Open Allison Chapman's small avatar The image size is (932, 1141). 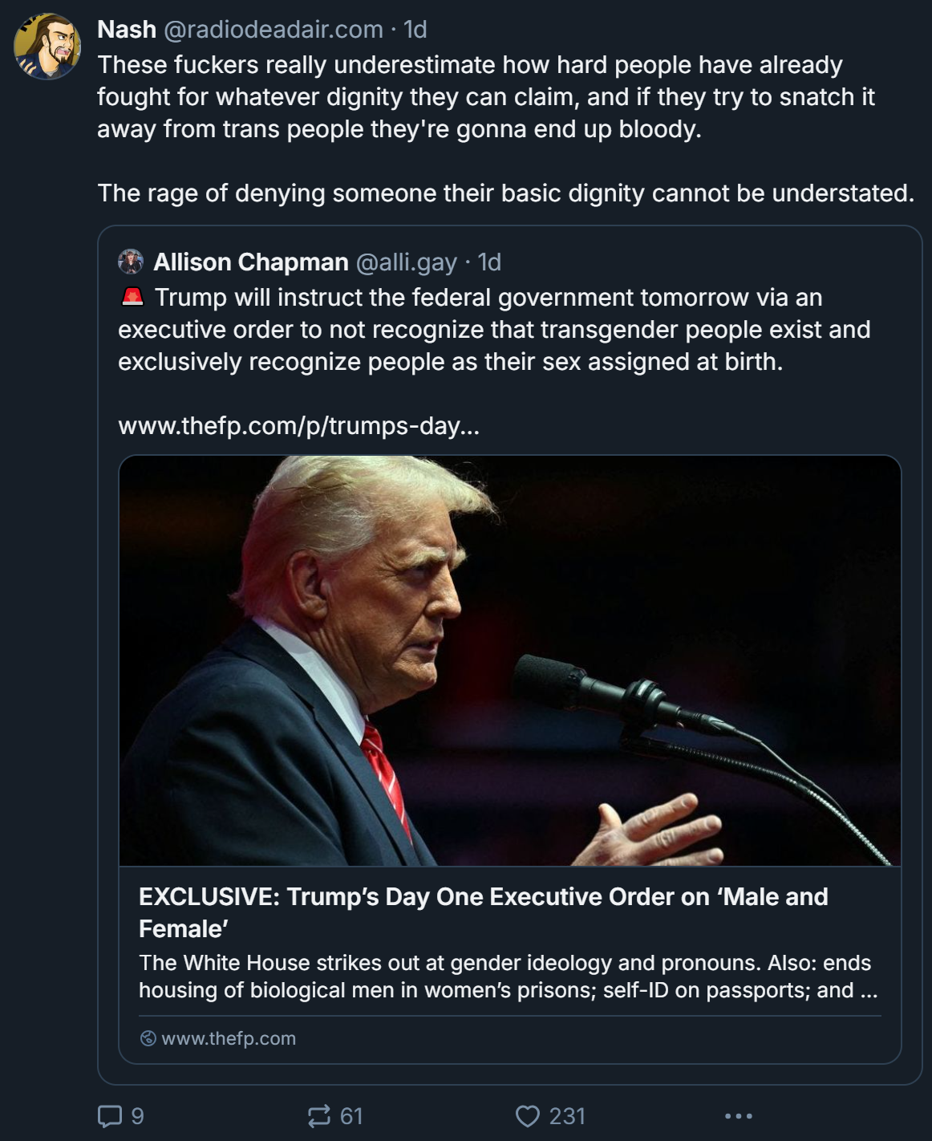tap(131, 262)
